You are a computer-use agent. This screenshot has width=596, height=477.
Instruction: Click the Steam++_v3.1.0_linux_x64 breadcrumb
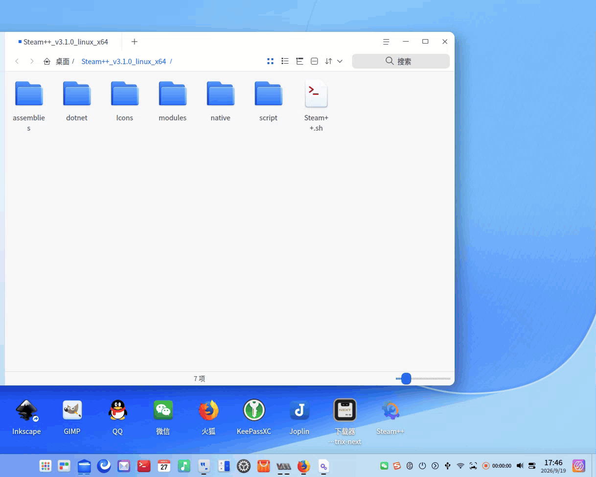[124, 61]
